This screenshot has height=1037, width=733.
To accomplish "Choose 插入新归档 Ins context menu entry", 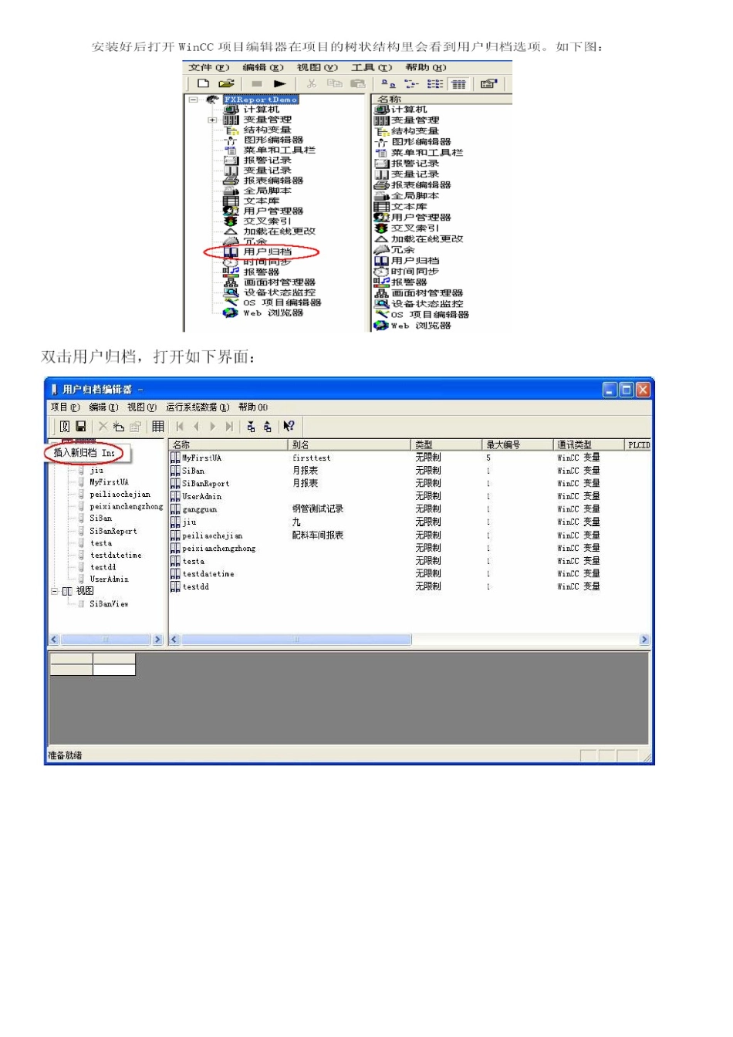I will coord(84,453).
